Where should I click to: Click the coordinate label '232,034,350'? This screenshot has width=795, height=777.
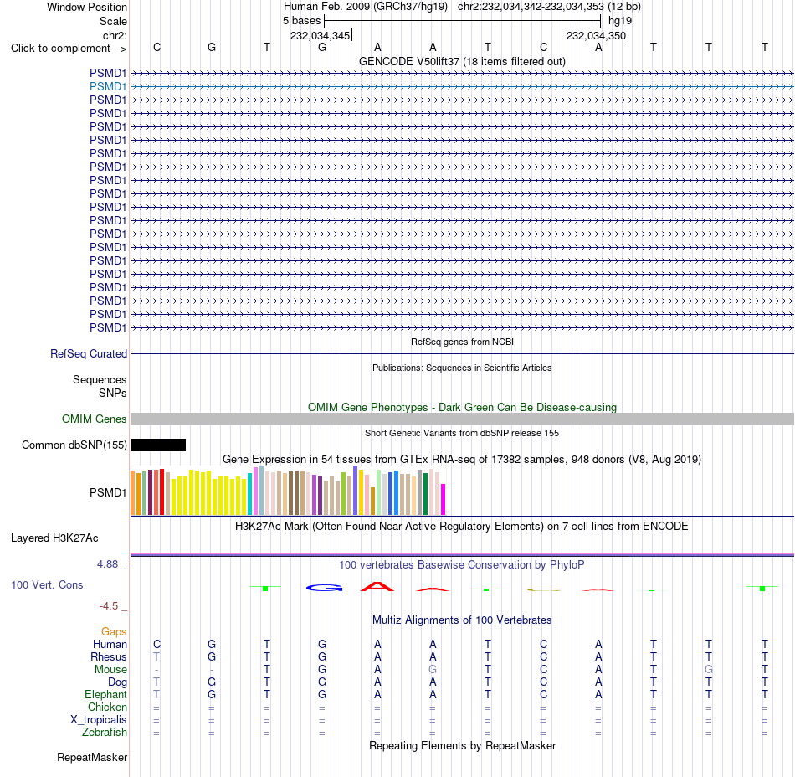coord(596,35)
